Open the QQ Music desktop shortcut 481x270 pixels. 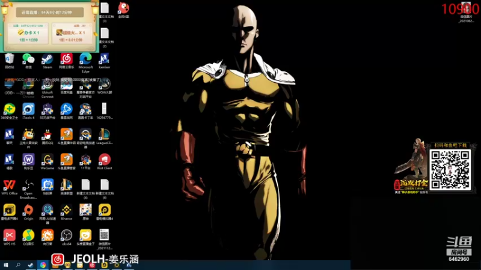point(28,237)
